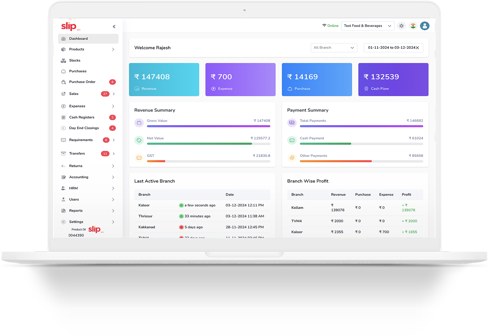Screen dimensions: 489x335
Task: Click the Day End Closings circle icon
Action: click(x=63, y=128)
